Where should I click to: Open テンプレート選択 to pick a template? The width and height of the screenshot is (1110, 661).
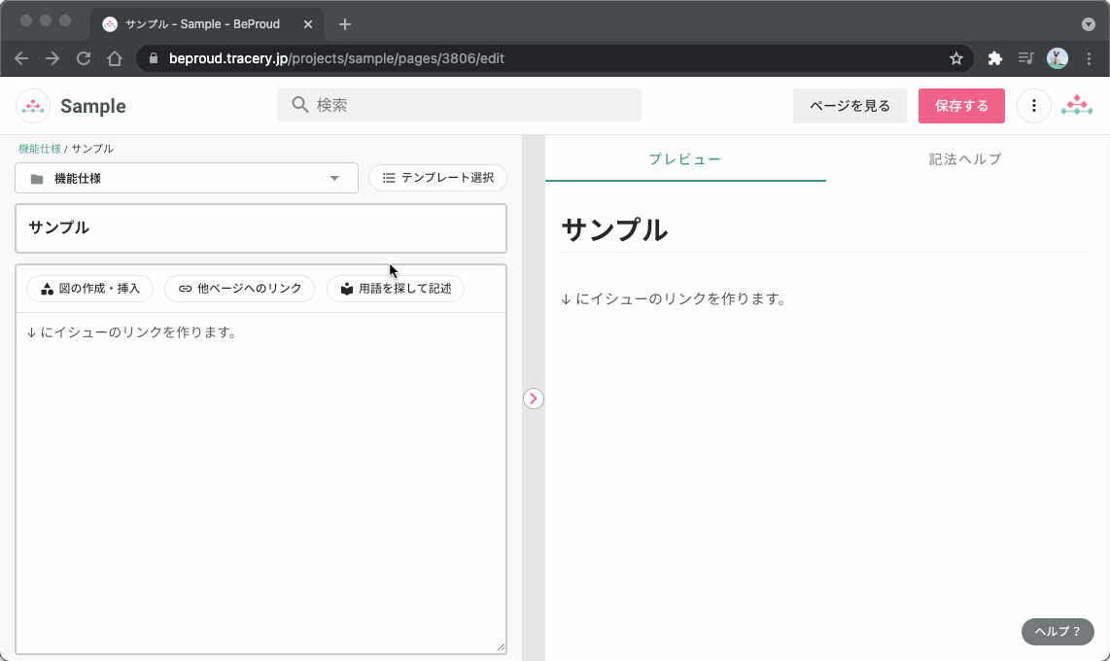click(x=437, y=178)
